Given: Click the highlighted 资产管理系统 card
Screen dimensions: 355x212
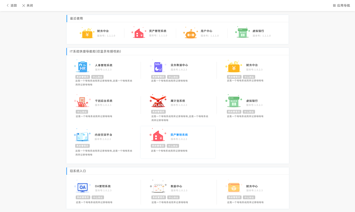Looking at the screenshot, I should click(x=178, y=142).
